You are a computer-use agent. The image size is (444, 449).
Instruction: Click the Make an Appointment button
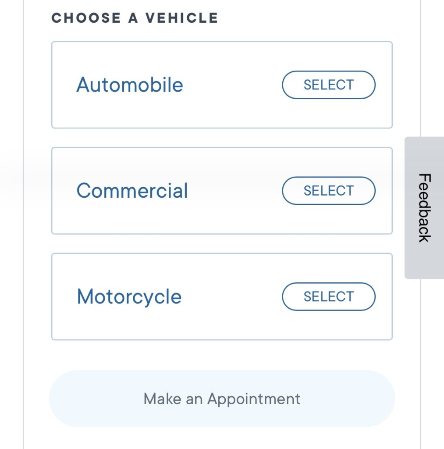pos(222,399)
